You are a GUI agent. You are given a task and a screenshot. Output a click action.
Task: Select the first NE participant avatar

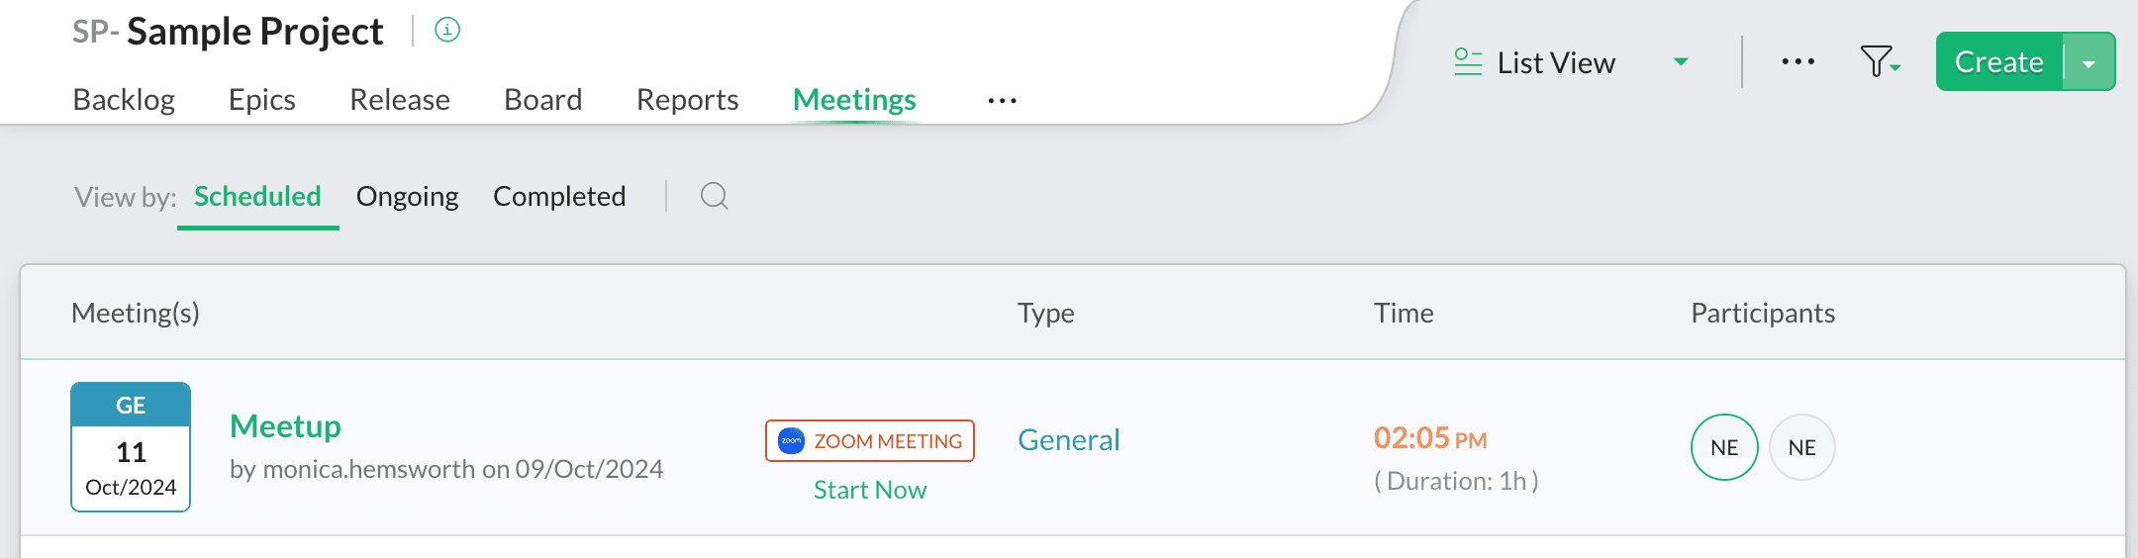pos(1724,447)
